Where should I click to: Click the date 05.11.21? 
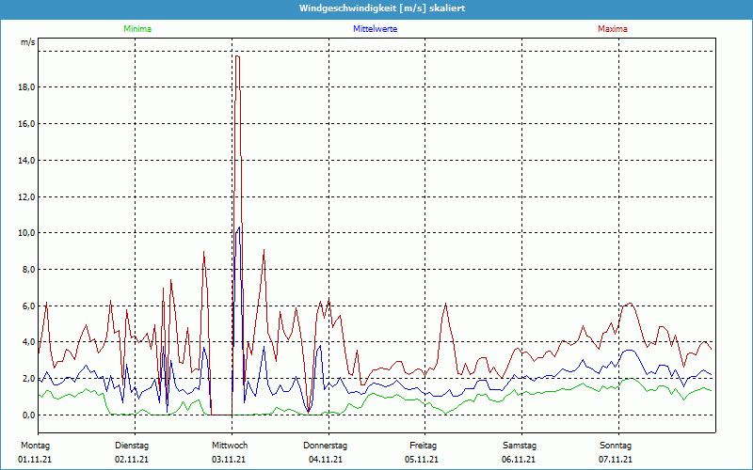tap(422, 460)
